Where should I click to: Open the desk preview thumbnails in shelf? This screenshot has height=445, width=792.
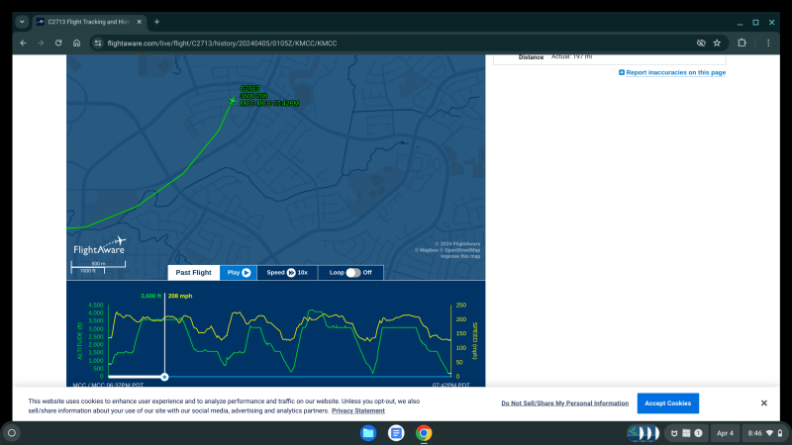pyautogui.click(x=643, y=433)
